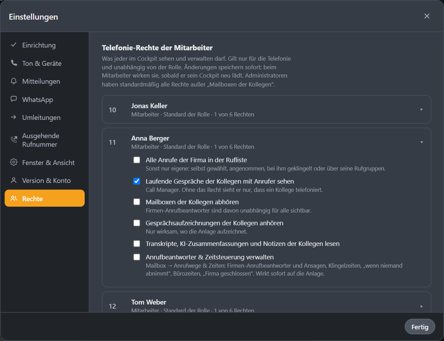Click the bell icon for Mitteilungen

(14, 81)
